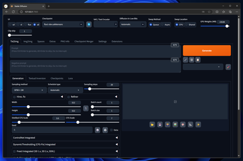This screenshot has height=161, width=243.
Task: Expand the ControlNet Integrated section
Action: coord(66,138)
